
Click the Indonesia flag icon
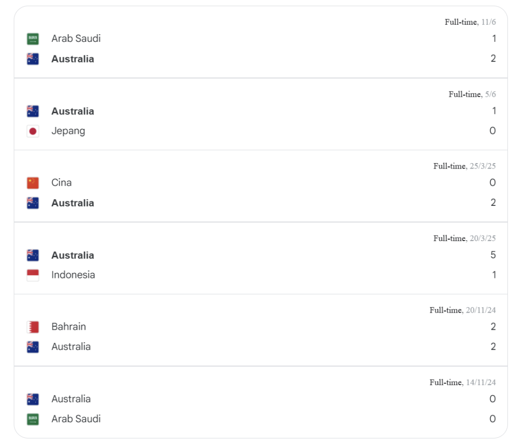click(33, 275)
